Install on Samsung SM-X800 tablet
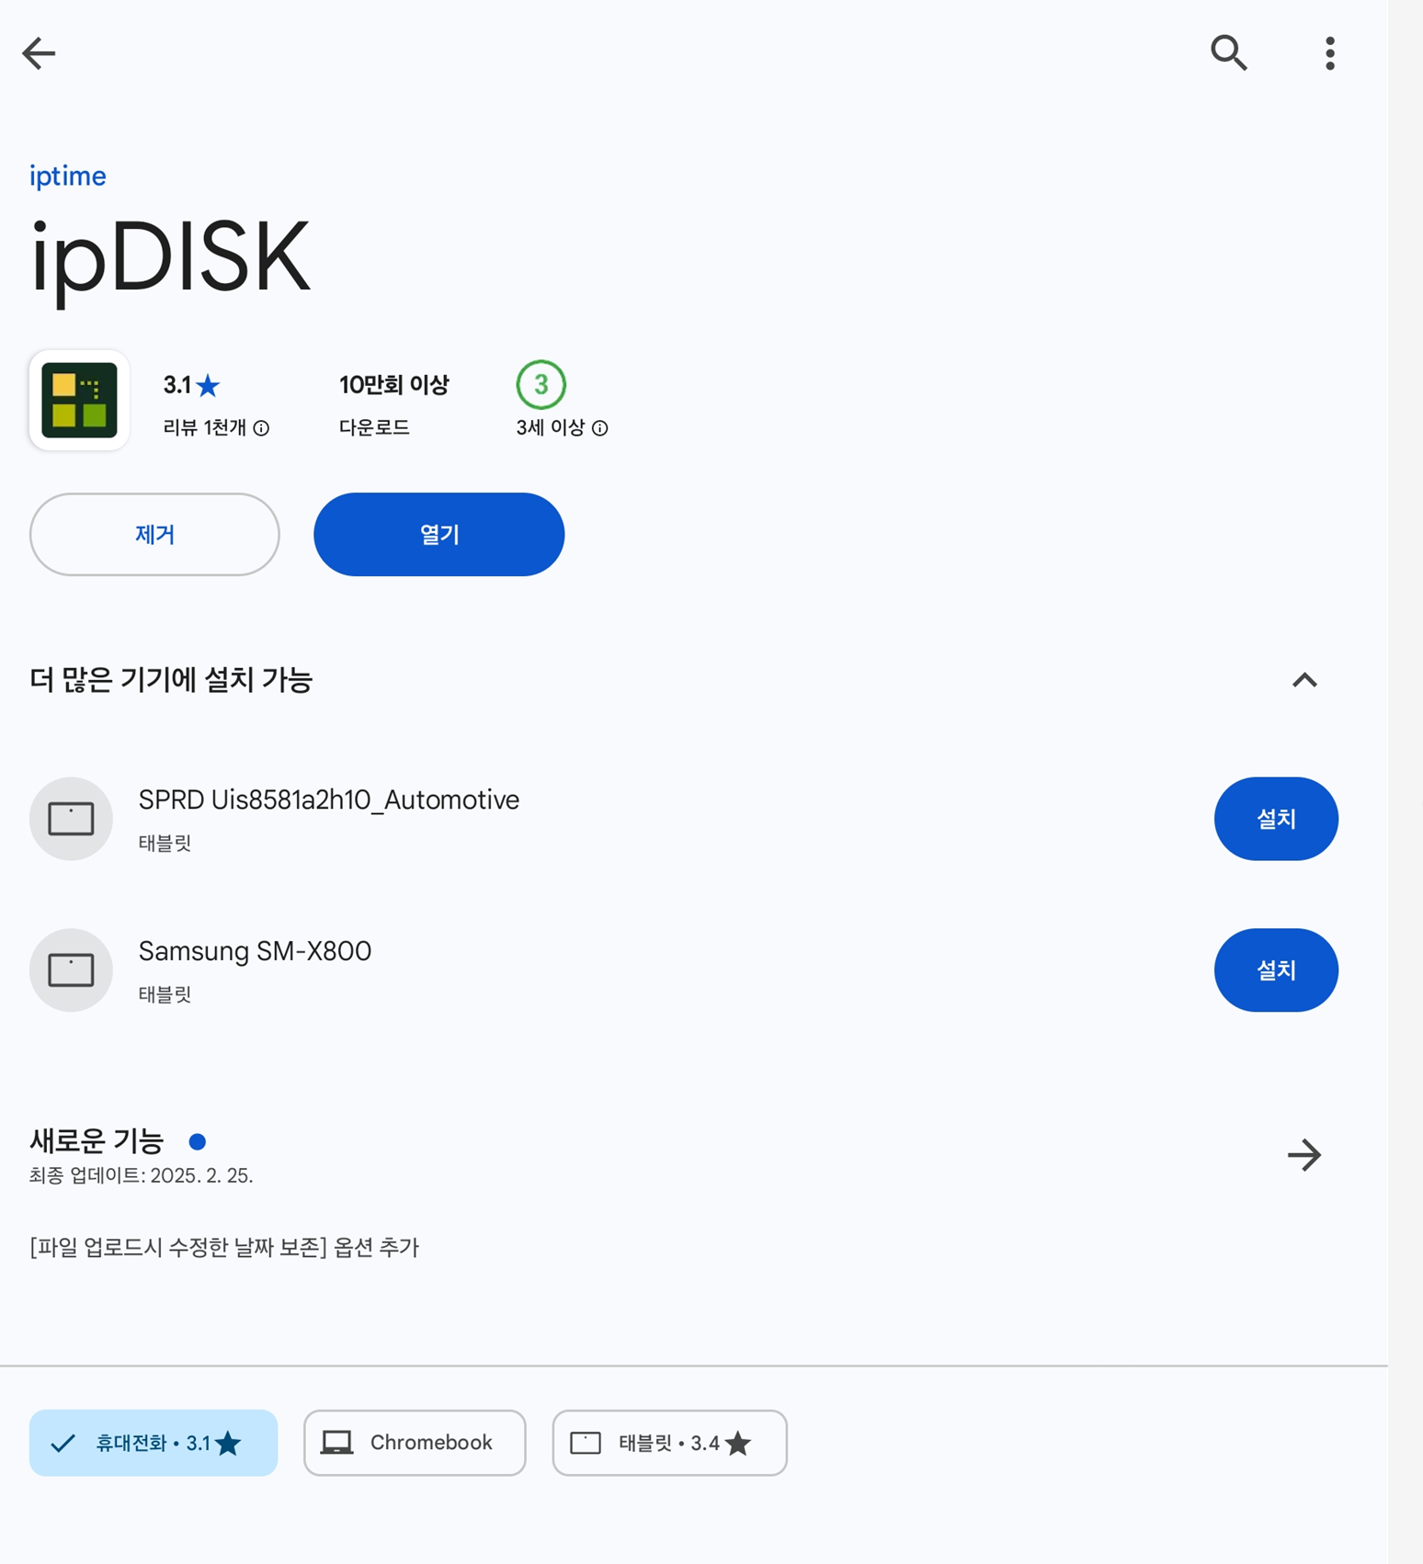 [x=1276, y=969]
